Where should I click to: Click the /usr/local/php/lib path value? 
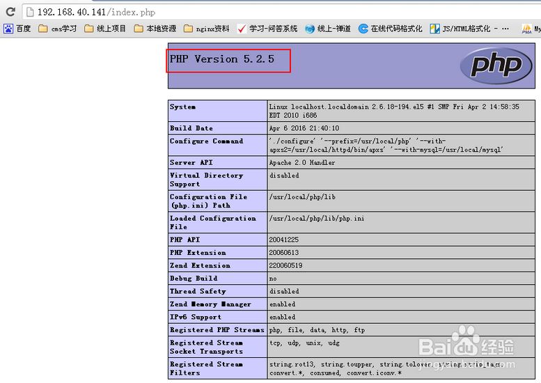click(x=302, y=197)
